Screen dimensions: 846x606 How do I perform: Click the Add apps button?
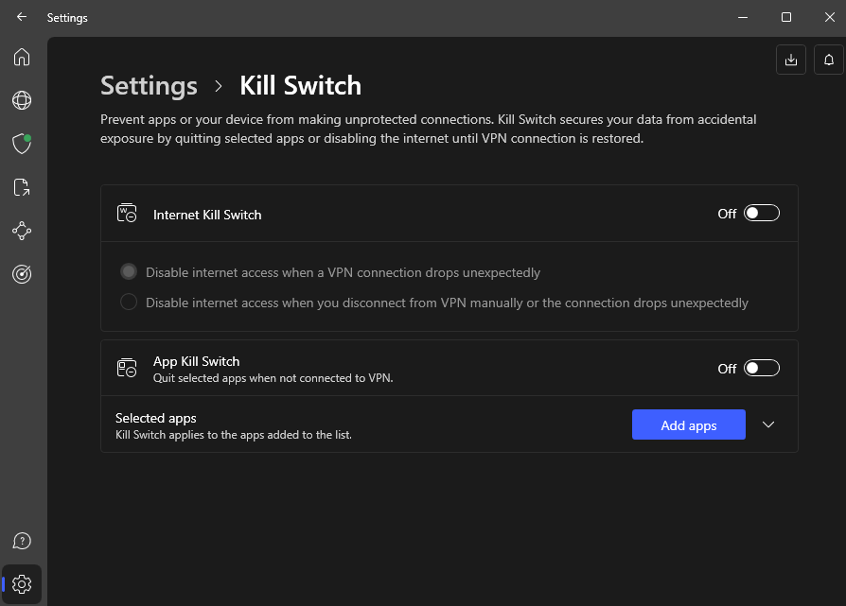[688, 425]
